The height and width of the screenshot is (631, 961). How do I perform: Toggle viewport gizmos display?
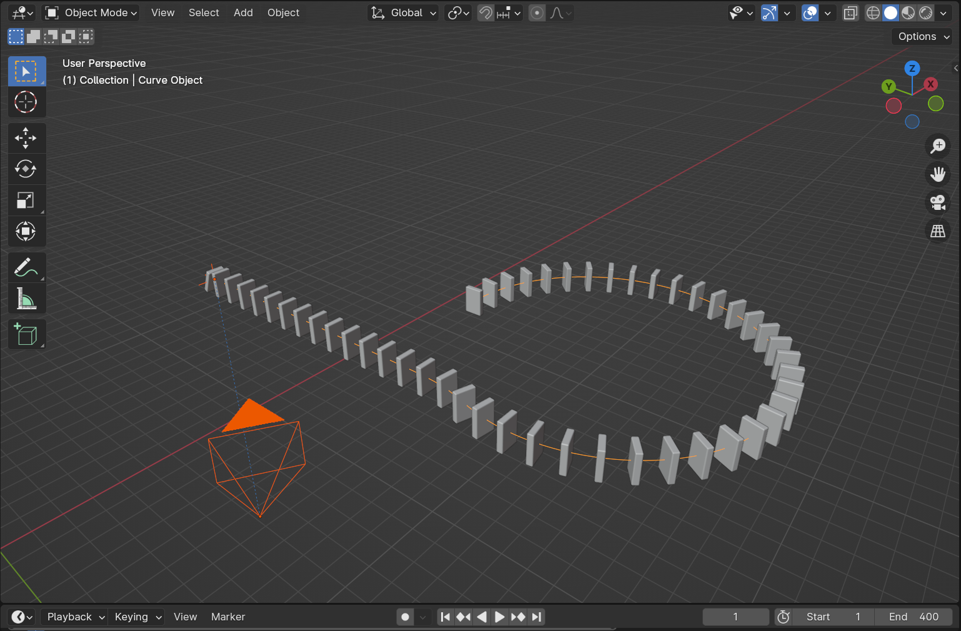770,13
